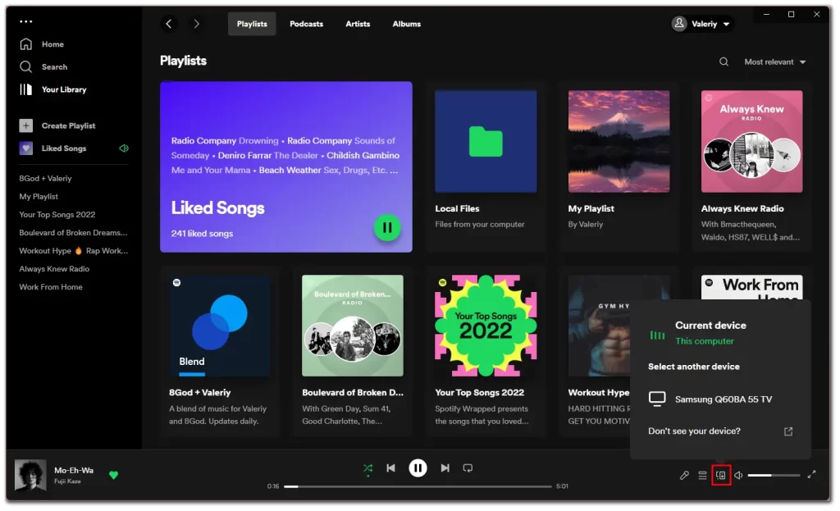Image resolution: width=840 pixels, height=511 pixels.
Task: Click the Create Playlist label
Action: coord(69,125)
